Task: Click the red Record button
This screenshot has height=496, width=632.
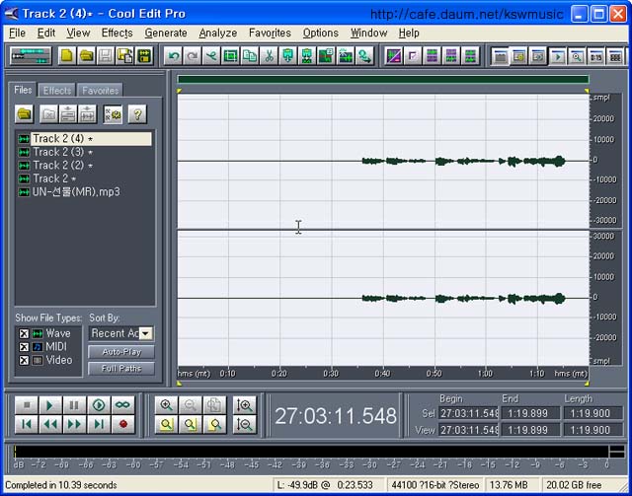Action: coord(122,424)
